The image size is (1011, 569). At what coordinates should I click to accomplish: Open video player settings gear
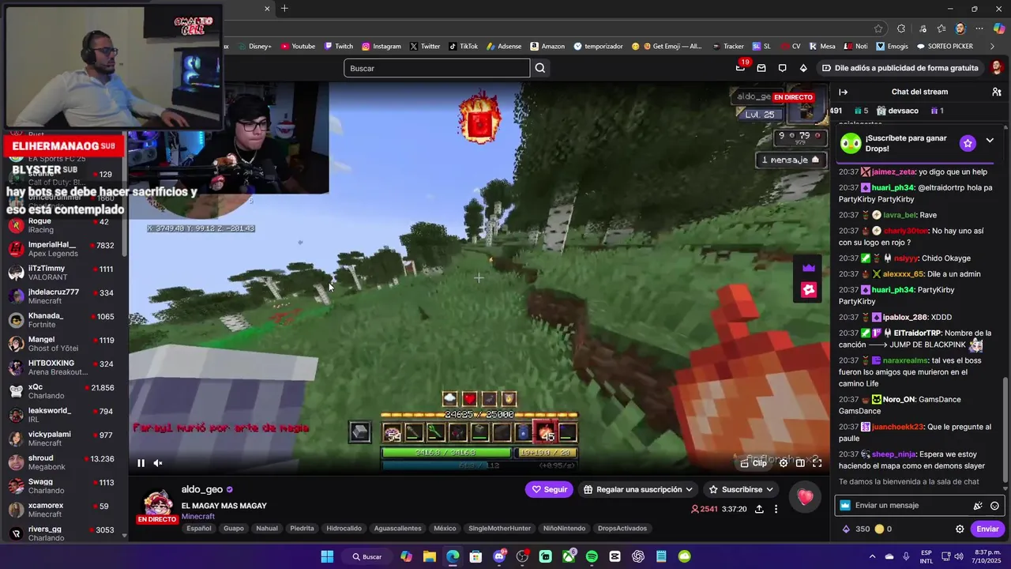[784, 463]
